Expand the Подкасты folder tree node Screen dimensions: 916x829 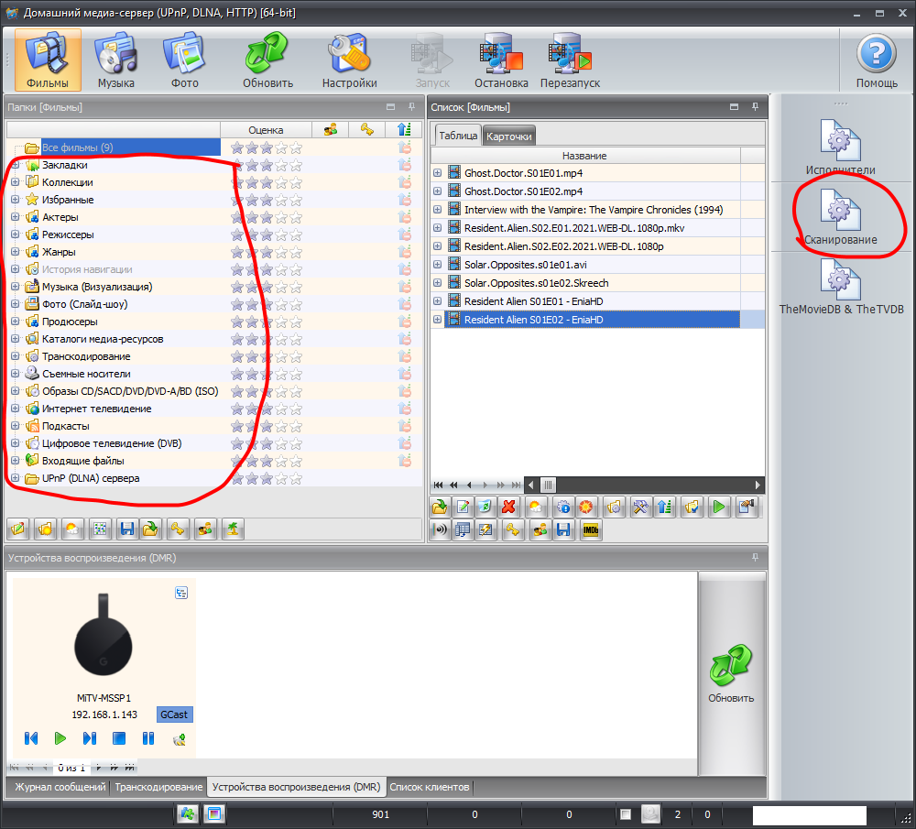tap(15, 426)
